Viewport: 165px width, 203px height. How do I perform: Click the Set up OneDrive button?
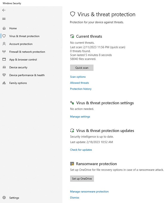[82, 179]
